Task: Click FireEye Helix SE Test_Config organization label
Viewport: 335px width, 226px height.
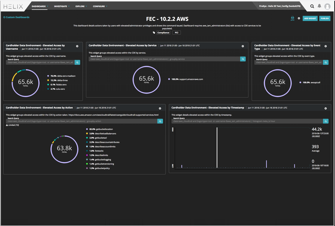Action: click(x=280, y=6)
